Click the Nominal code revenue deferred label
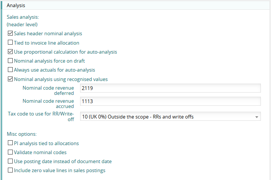Viewport: 271px width, 180px height. click(x=48, y=90)
